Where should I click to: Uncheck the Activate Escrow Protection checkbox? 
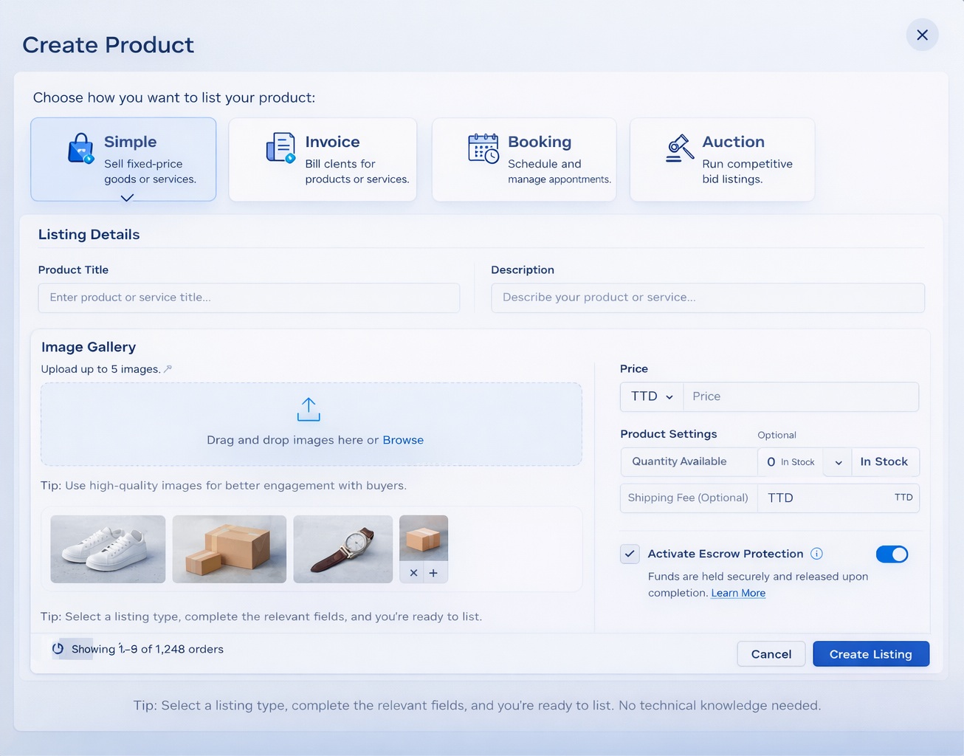pyautogui.click(x=630, y=554)
